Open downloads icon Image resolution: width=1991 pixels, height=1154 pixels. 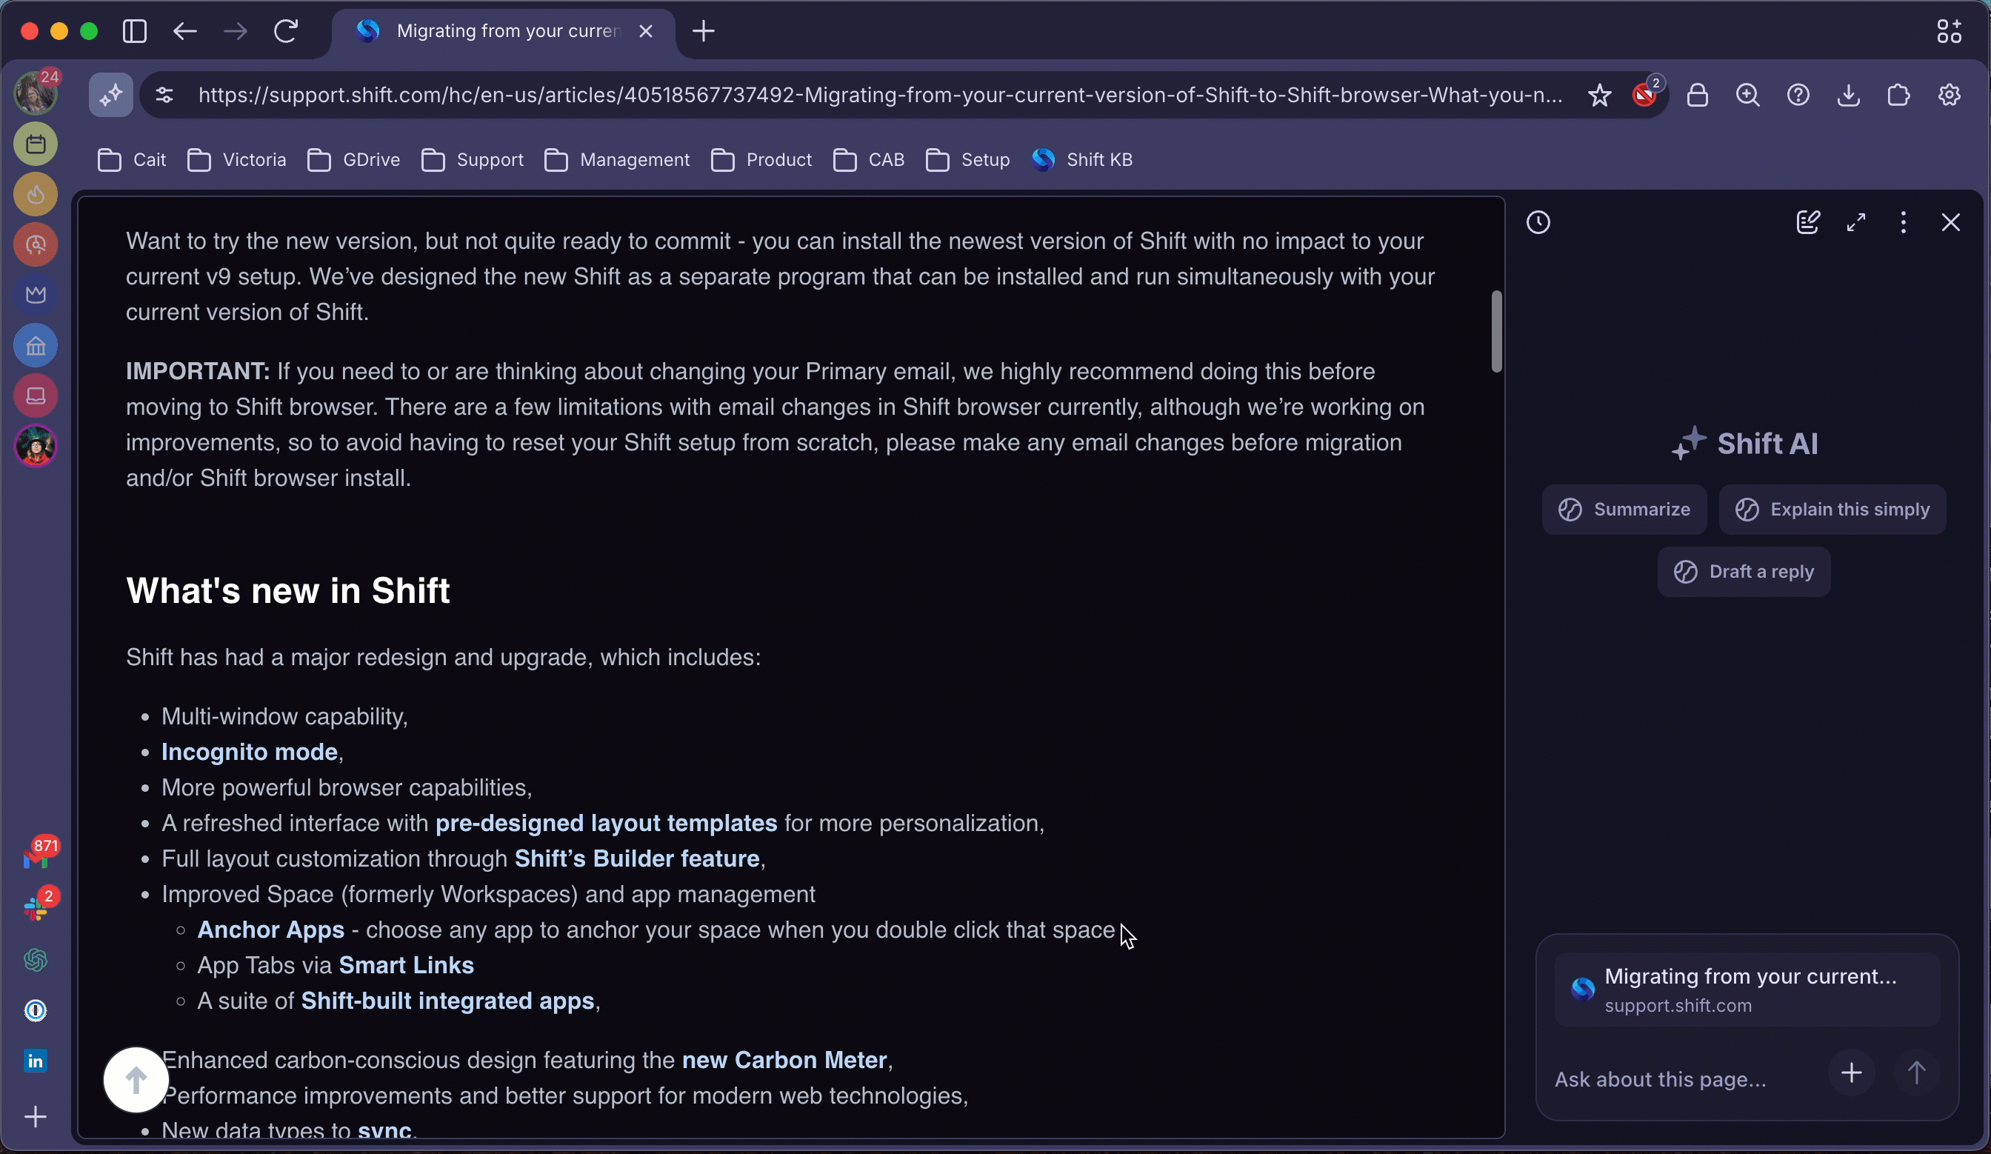1849,96
